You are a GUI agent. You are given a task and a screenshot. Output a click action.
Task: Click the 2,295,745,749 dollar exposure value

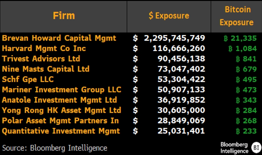click(x=174, y=38)
